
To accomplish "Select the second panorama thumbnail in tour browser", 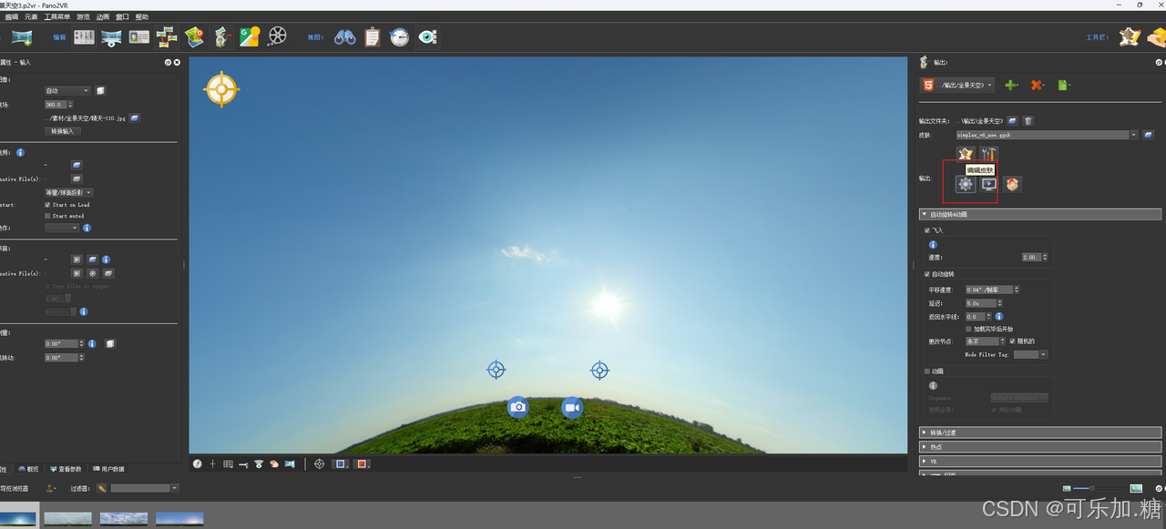I will [x=68, y=519].
